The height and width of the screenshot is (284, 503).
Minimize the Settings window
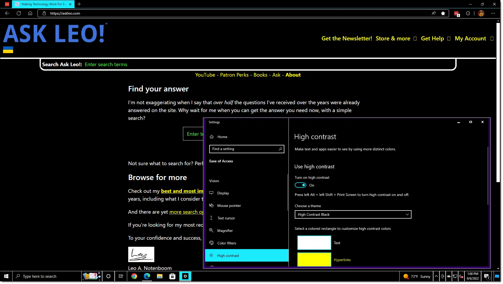coord(459,122)
